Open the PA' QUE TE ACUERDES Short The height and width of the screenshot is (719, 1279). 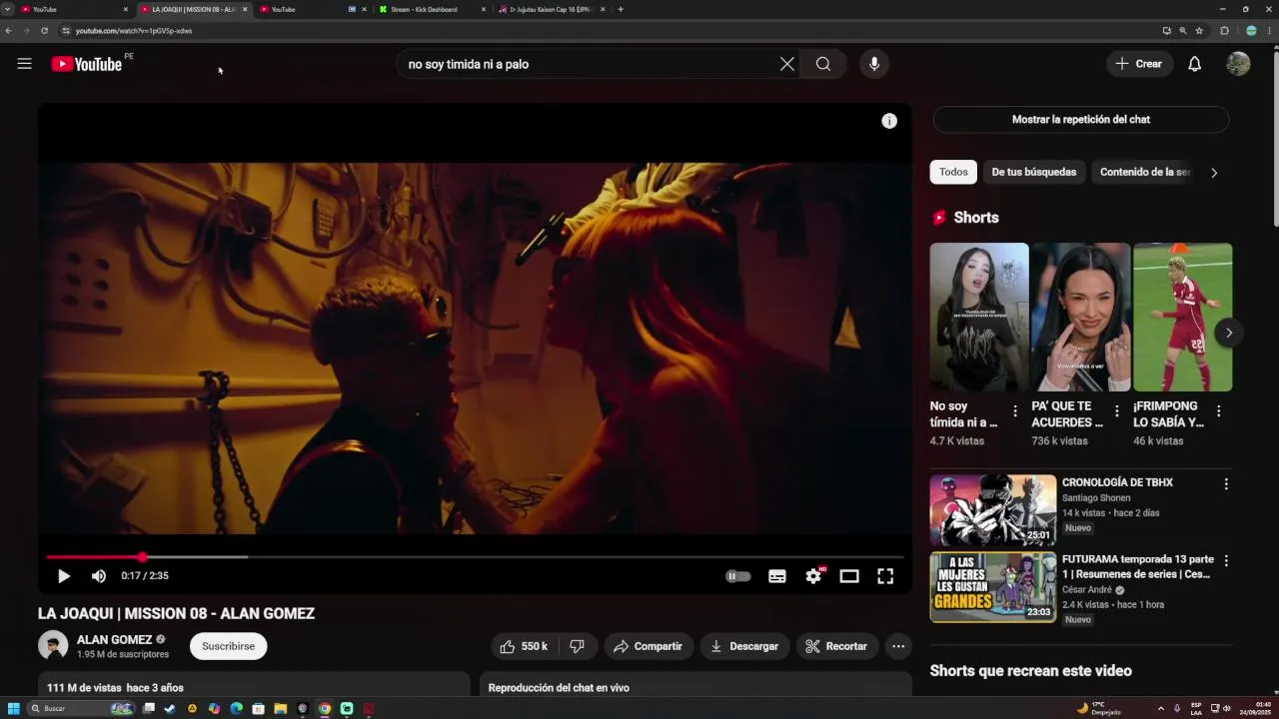click(x=1081, y=318)
